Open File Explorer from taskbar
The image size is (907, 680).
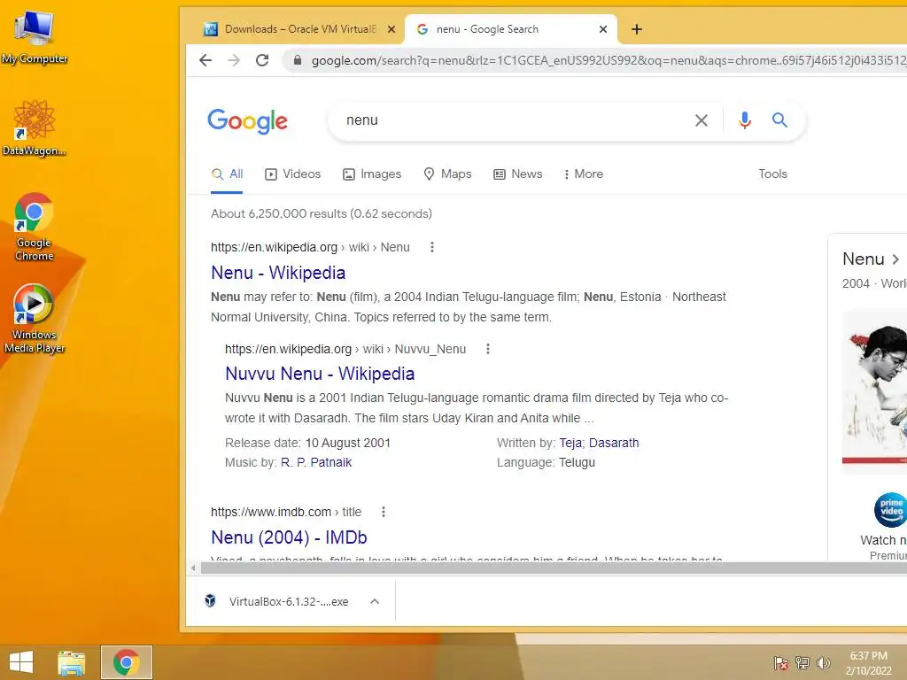click(x=71, y=662)
